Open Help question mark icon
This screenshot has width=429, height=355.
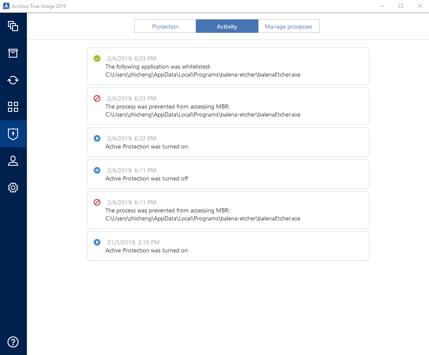tap(13, 342)
